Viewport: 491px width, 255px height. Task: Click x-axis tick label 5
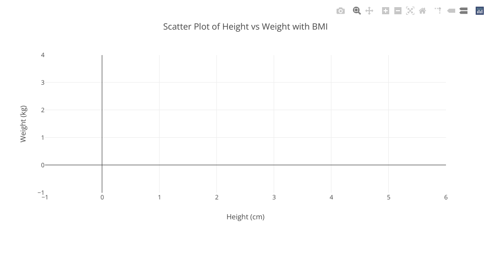click(389, 197)
